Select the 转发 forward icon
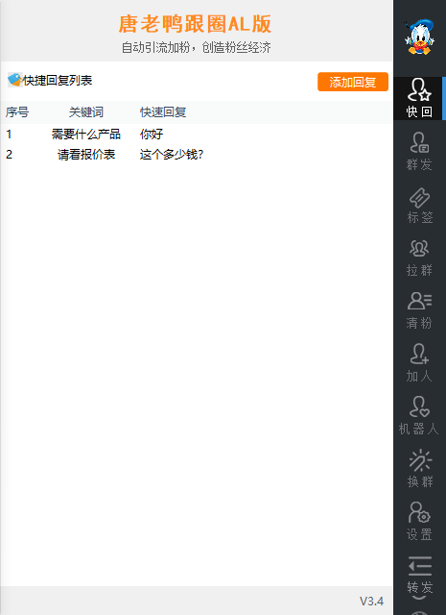Image resolution: width=446 pixels, height=615 pixels. pos(419,575)
